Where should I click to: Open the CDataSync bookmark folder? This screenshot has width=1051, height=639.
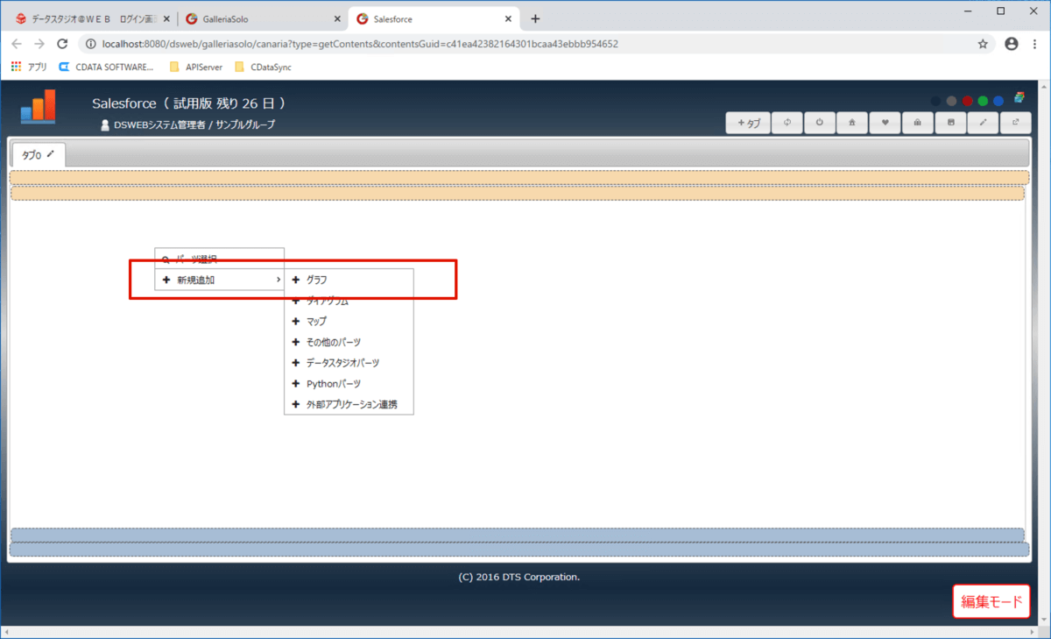click(x=264, y=67)
